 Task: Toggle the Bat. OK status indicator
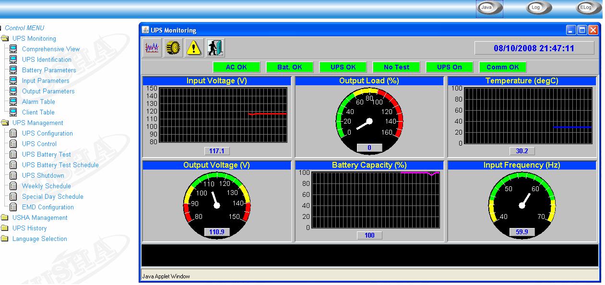pos(290,67)
